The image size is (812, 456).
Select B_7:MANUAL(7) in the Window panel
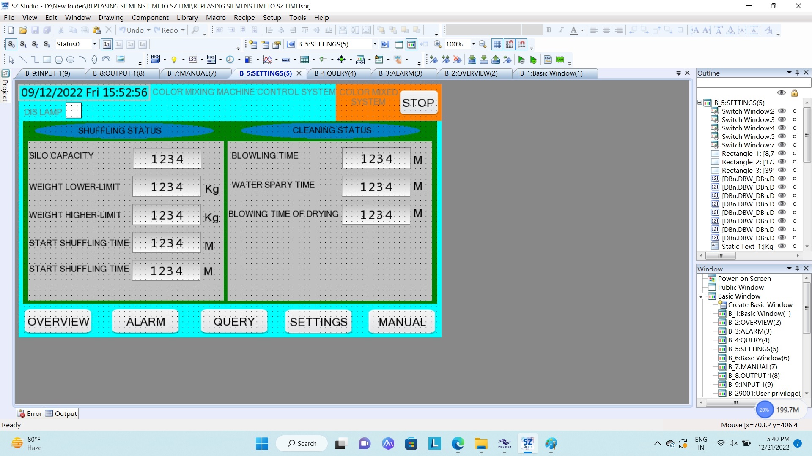click(x=752, y=366)
